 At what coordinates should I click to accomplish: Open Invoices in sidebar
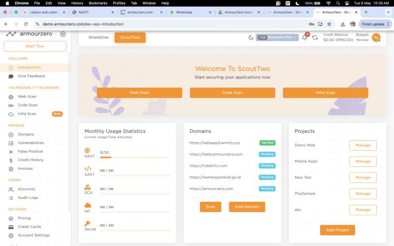click(x=25, y=169)
